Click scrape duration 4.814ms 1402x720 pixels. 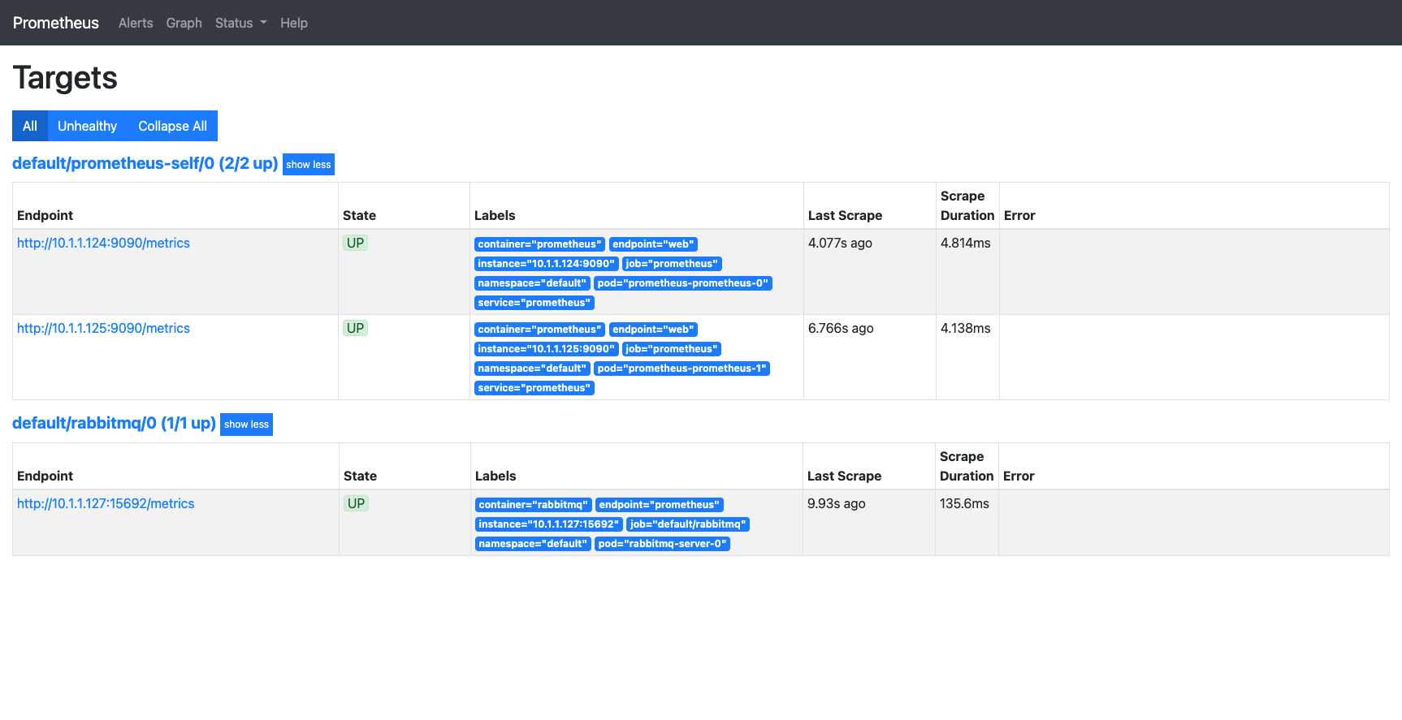click(x=965, y=243)
